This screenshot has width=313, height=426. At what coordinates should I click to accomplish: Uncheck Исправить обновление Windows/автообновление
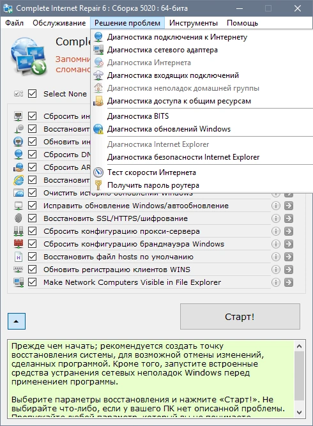tap(33, 206)
